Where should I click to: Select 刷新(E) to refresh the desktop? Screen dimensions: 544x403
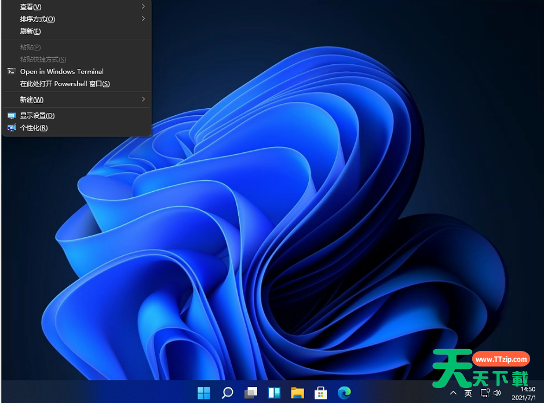[31, 31]
